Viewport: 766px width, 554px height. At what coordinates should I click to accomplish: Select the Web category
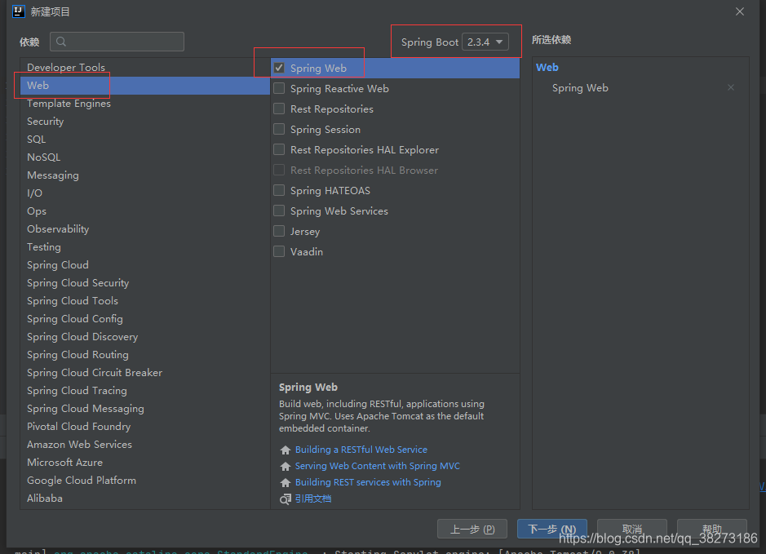tap(144, 86)
